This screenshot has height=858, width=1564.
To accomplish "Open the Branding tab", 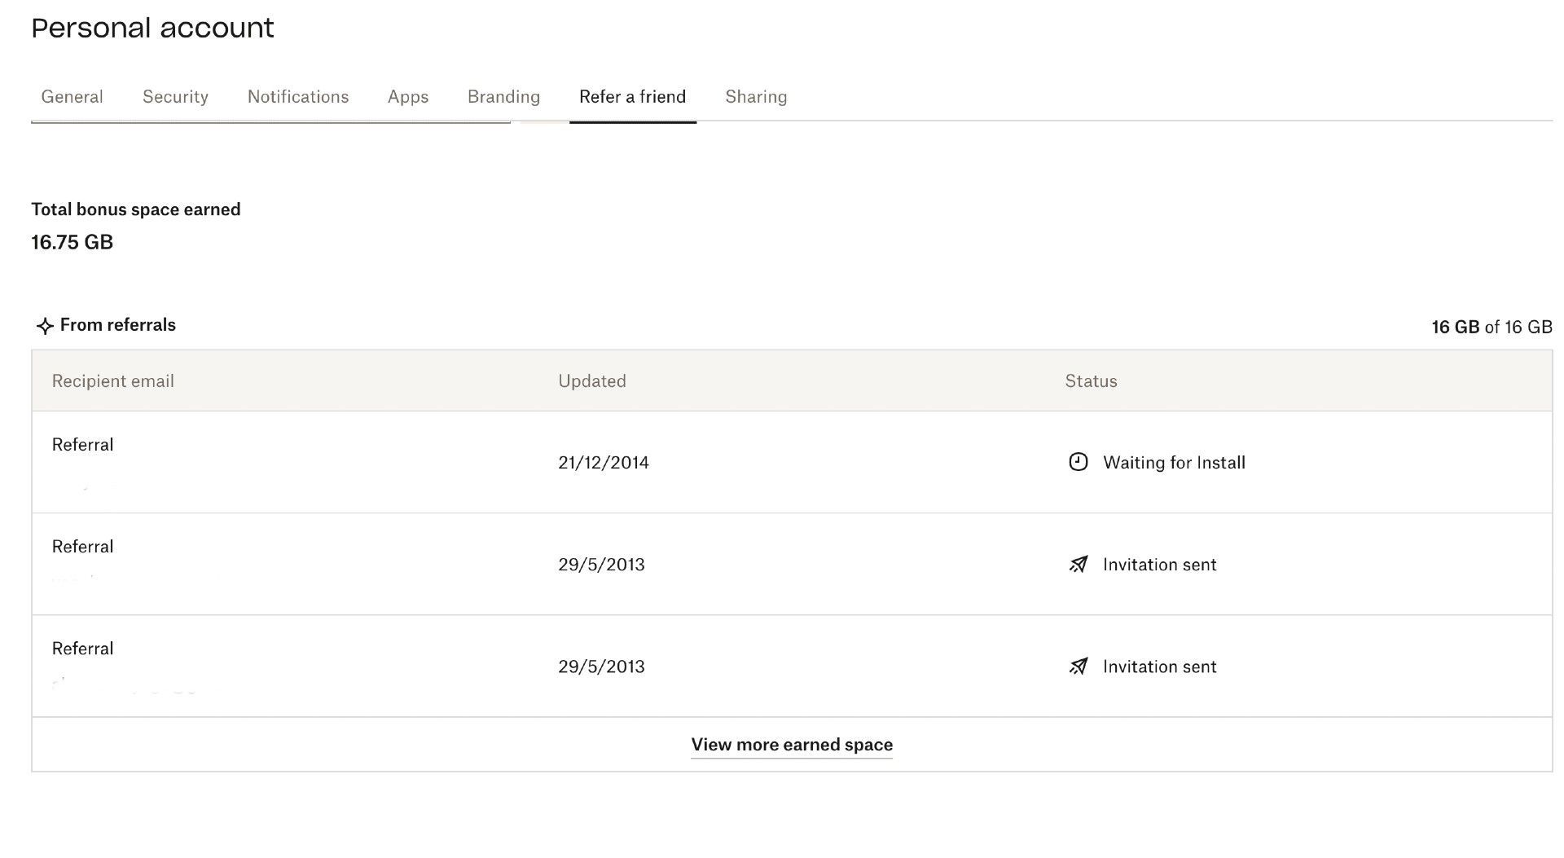I will pyautogui.click(x=503, y=97).
